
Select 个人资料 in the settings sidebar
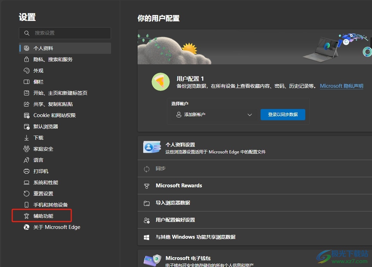[x=65, y=48]
